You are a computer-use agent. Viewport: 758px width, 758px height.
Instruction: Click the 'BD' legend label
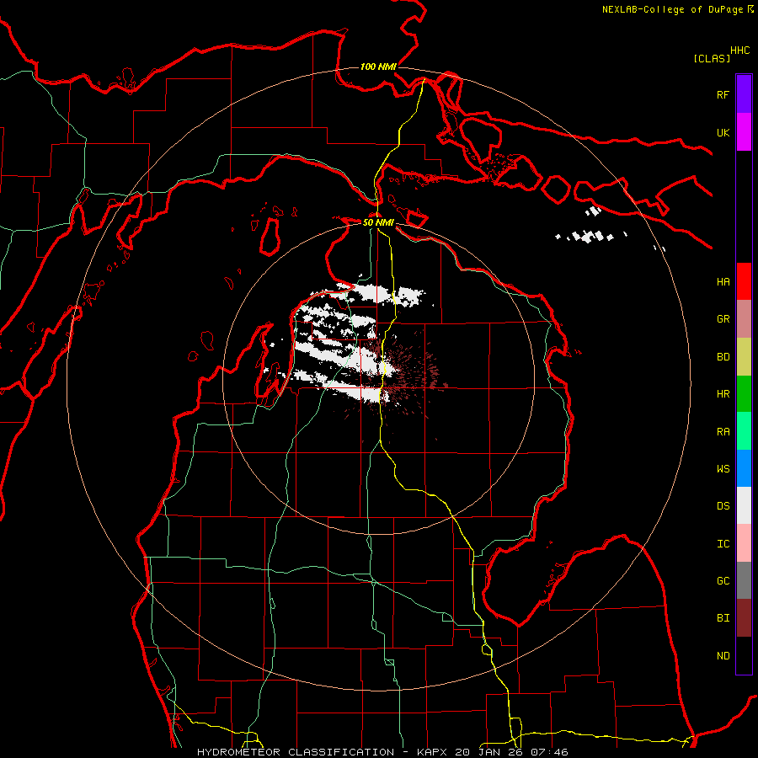[x=723, y=357]
